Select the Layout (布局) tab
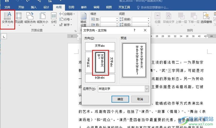 click(59, 7)
